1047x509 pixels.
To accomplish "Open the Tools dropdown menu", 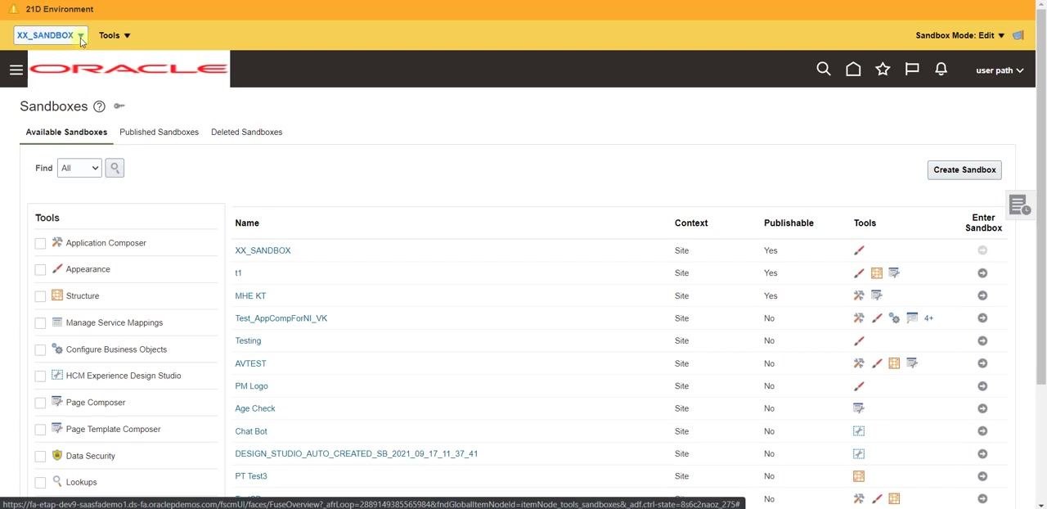I will pyautogui.click(x=115, y=35).
